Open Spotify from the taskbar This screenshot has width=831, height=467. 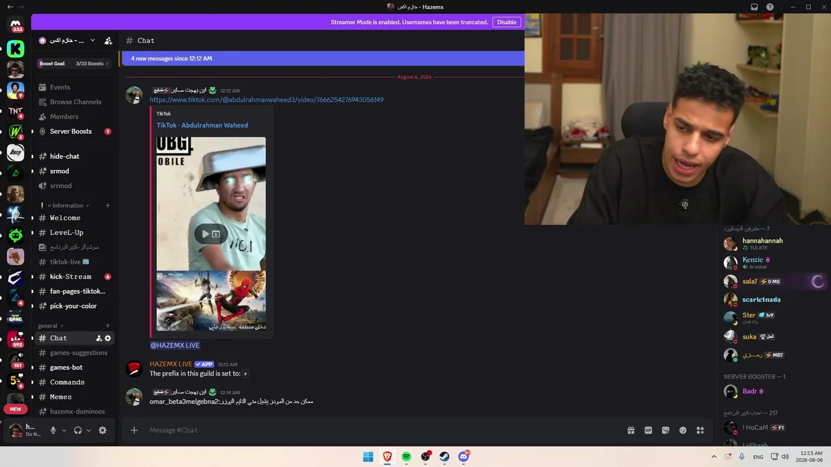point(406,457)
